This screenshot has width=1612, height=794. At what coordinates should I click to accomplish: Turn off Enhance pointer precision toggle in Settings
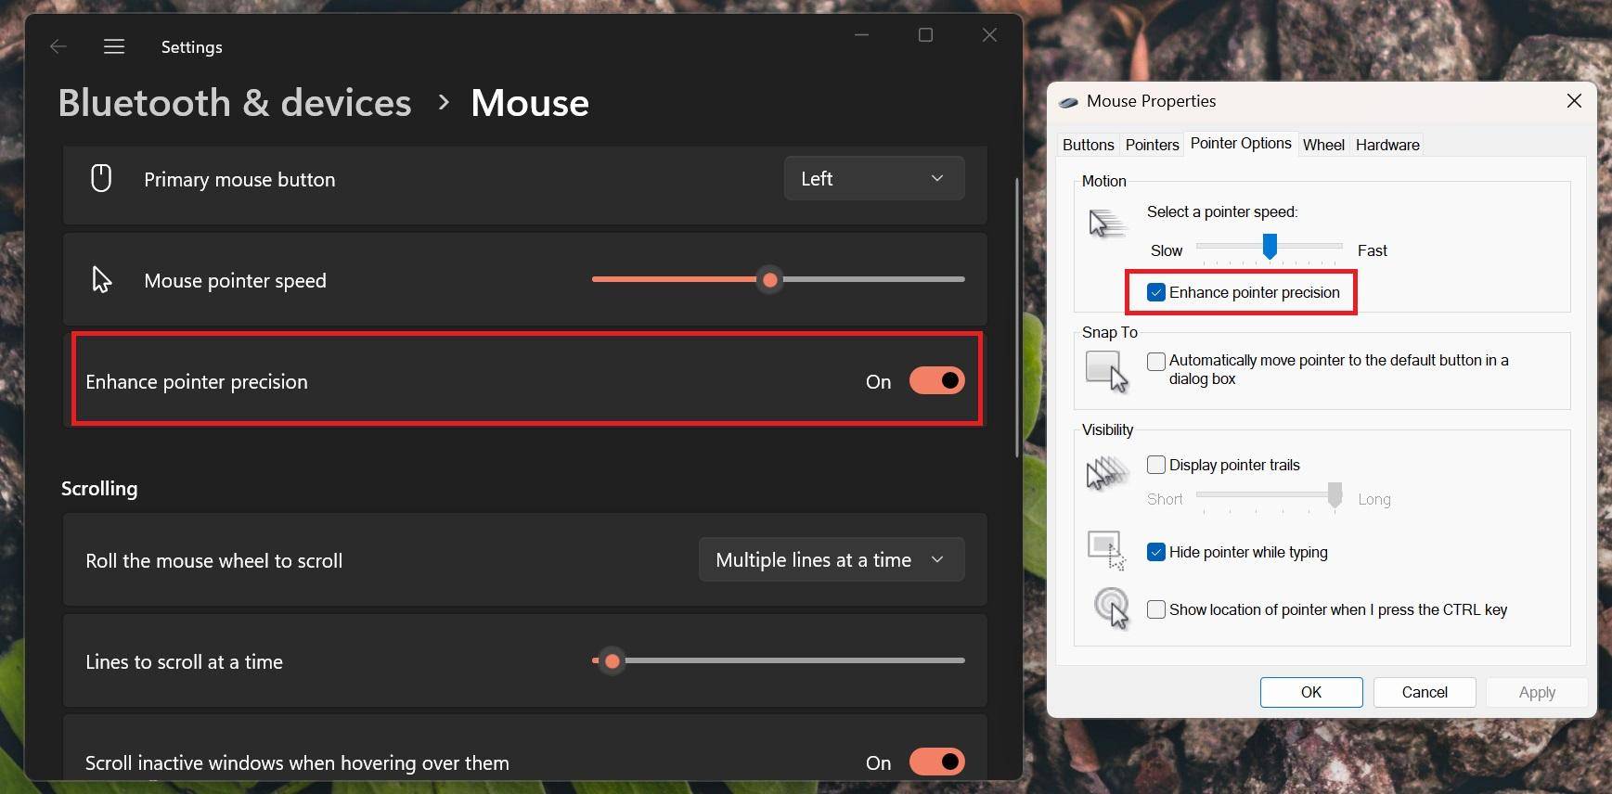point(937,380)
